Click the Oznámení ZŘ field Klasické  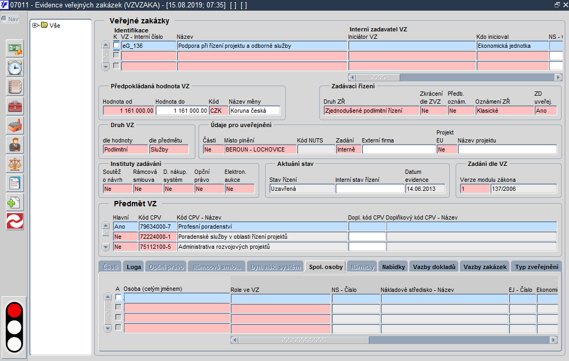(505, 111)
